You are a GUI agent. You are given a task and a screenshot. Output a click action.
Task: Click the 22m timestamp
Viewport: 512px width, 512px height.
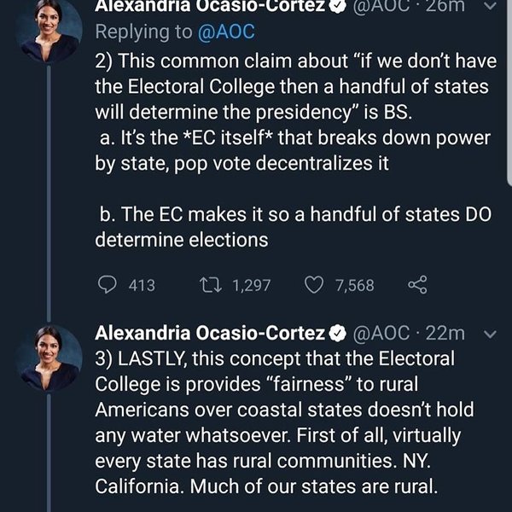pos(447,332)
